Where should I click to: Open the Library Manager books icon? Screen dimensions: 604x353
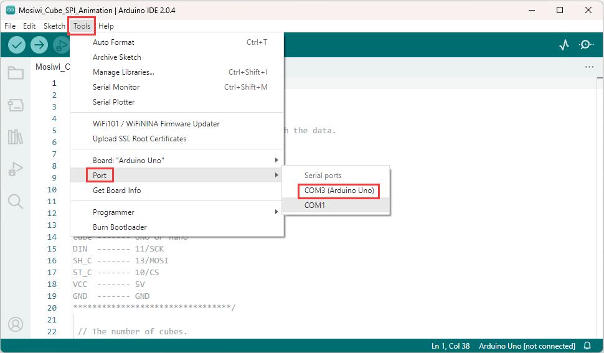16,137
